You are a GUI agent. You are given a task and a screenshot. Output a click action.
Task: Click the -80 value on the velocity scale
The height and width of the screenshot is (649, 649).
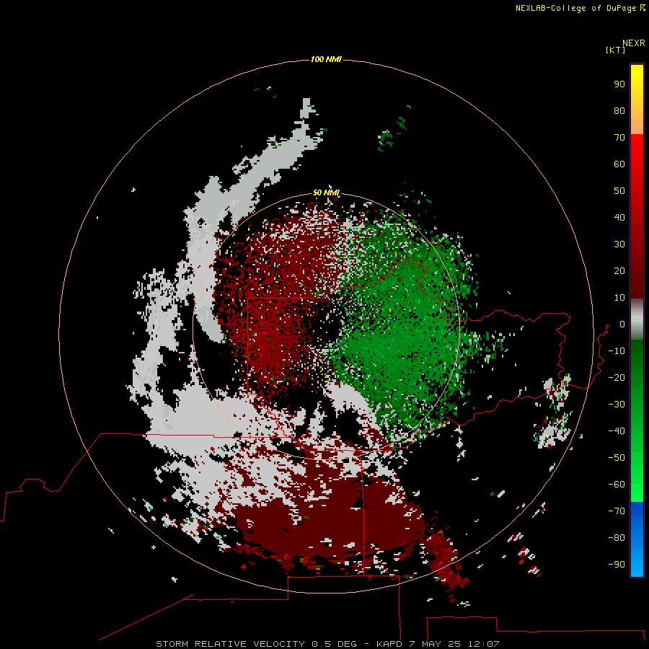coord(617,538)
